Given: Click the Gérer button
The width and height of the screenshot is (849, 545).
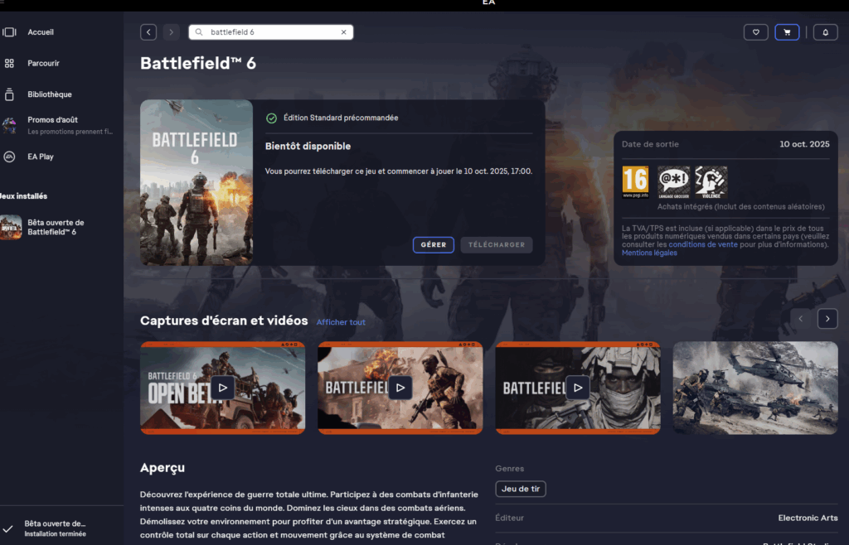Looking at the screenshot, I should [434, 244].
